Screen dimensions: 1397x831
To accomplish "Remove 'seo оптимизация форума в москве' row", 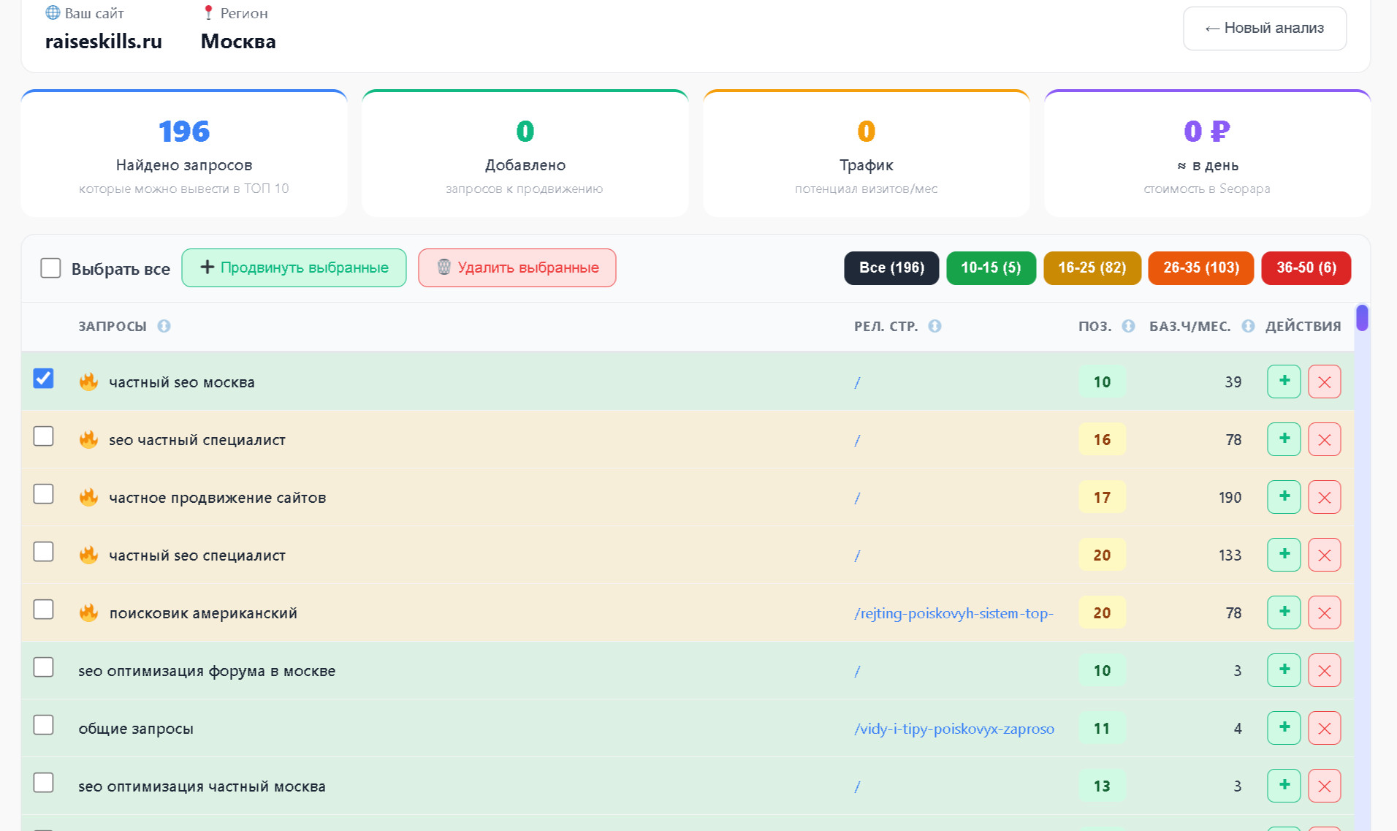I will (1324, 670).
